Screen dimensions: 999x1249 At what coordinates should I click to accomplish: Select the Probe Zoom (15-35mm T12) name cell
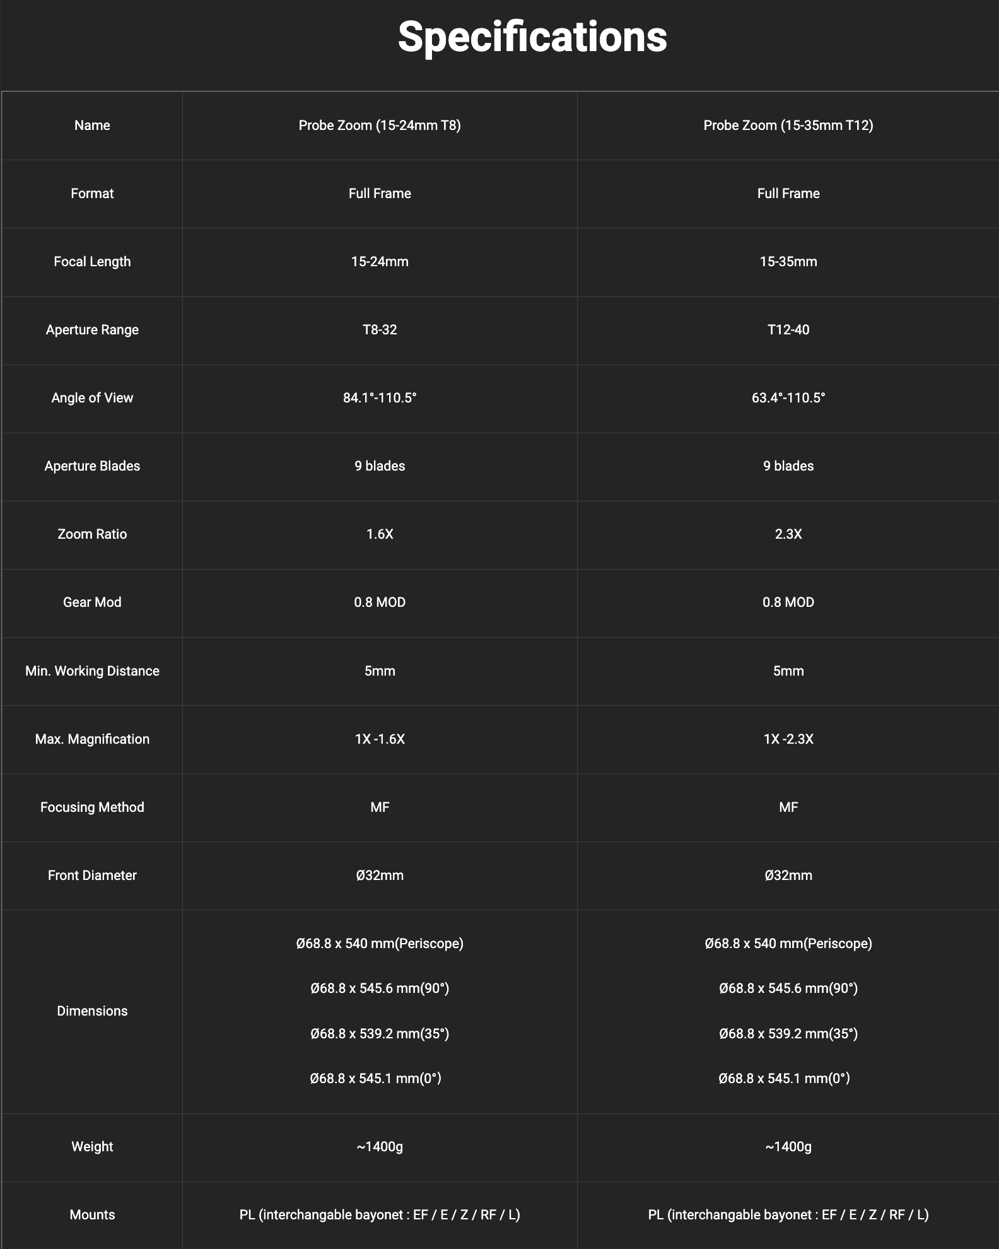click(x=788, y=126)
